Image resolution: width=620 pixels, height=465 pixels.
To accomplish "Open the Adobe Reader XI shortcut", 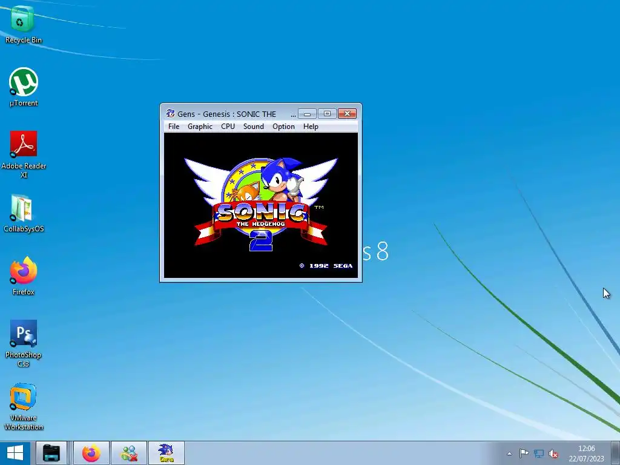I will point(24,154).
